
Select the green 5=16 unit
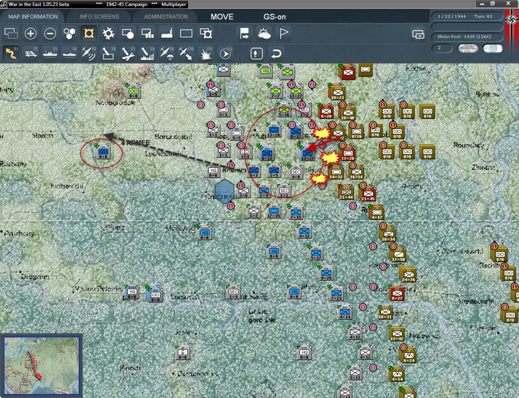point(284,110)
